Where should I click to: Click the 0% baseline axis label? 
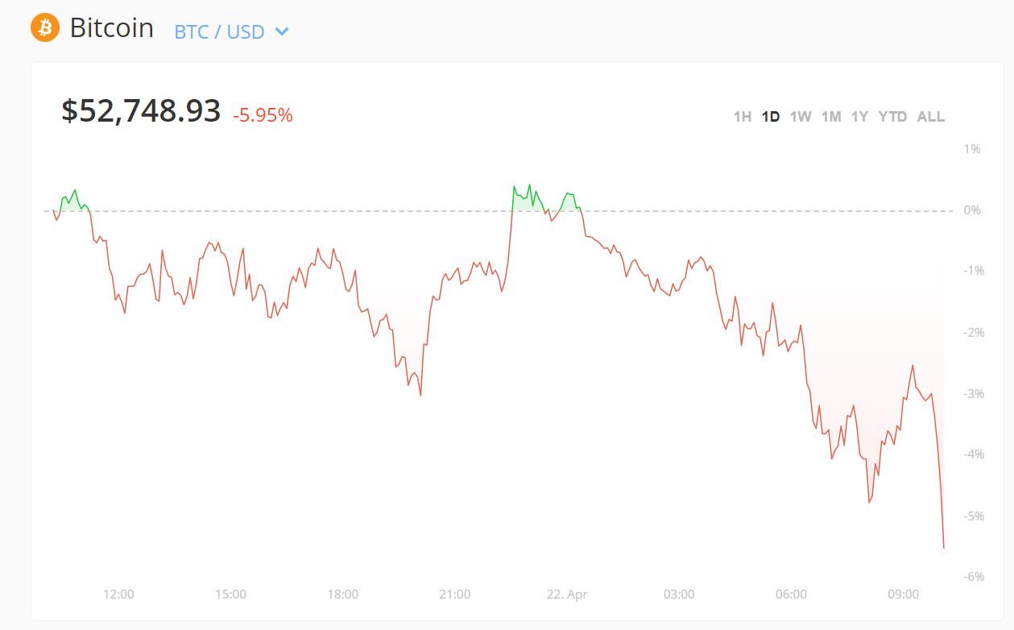[972, 210]
